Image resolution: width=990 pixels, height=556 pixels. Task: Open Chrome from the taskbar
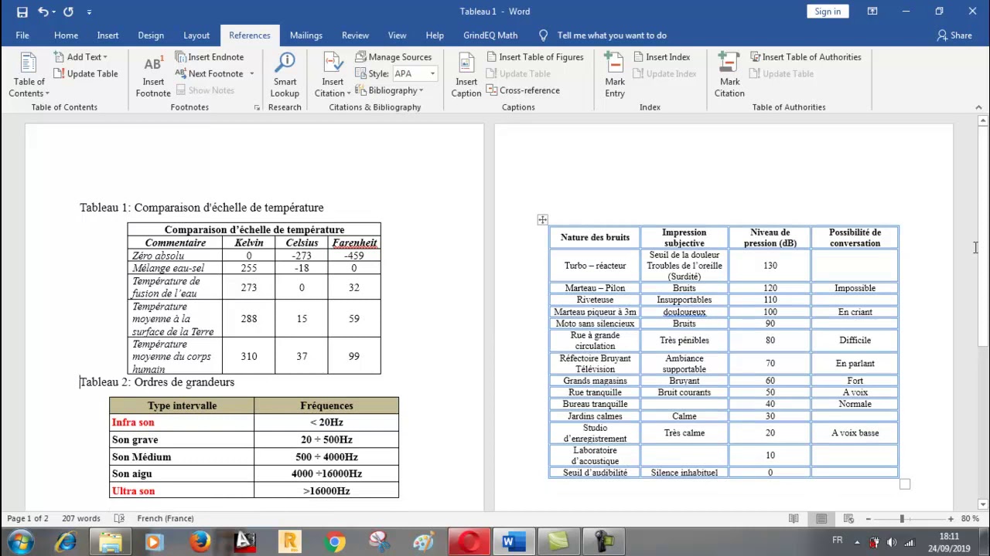pyautogui.click(x=335, y=542)
